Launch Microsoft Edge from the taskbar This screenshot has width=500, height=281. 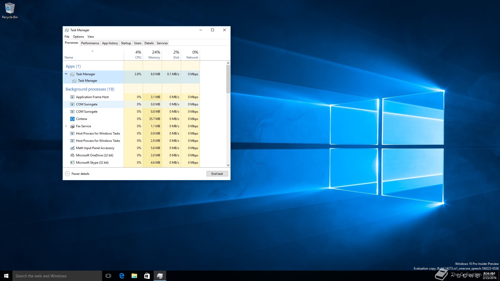(121, 276)
